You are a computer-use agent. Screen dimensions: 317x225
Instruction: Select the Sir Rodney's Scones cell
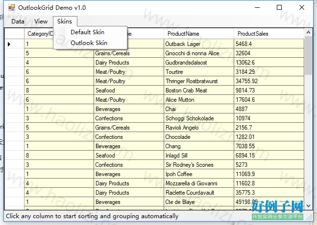(x=199, y=164)
